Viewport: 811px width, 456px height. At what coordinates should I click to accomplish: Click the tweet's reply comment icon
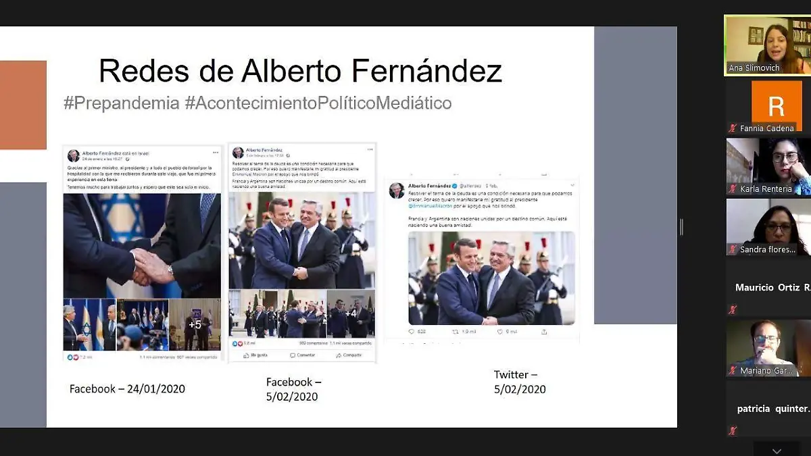point(412,332)
